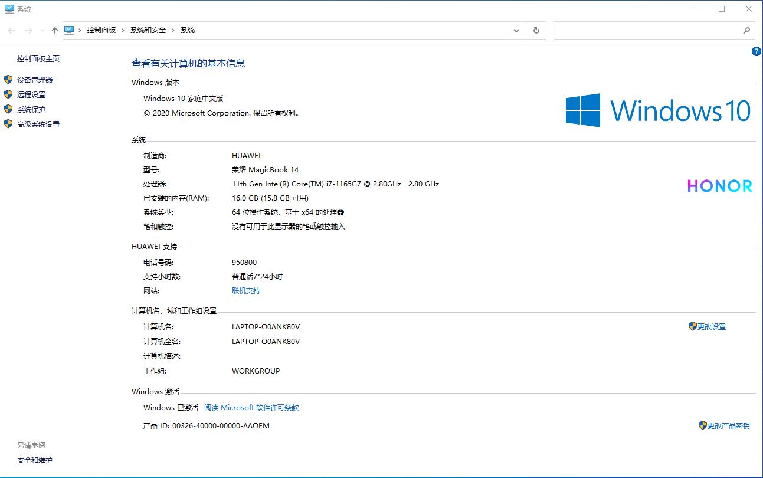Click the up-arrow navigation icon

(54, 30)
